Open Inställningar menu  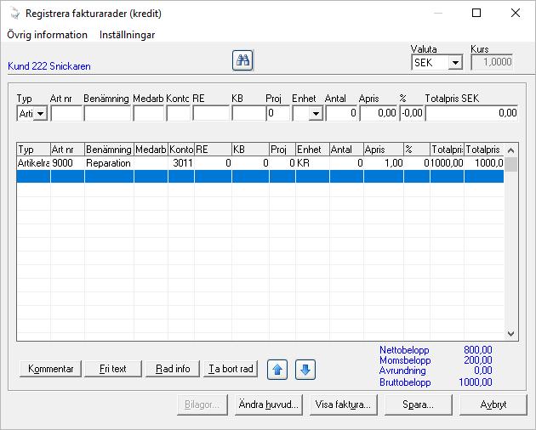tap(127, 35)
